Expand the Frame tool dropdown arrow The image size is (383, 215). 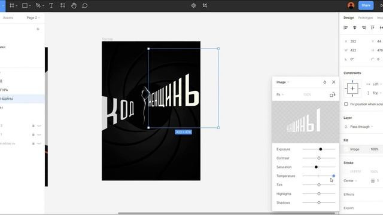[x=17, y=5]
